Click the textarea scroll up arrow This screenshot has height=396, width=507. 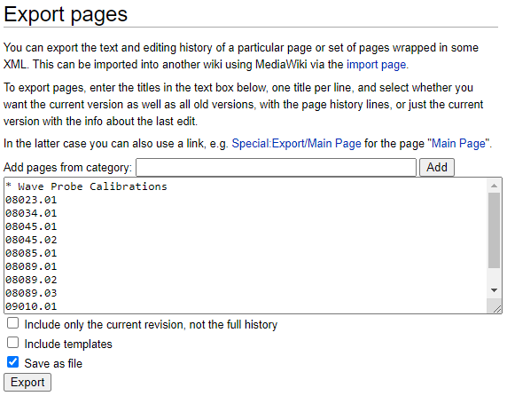click(494, 186)
